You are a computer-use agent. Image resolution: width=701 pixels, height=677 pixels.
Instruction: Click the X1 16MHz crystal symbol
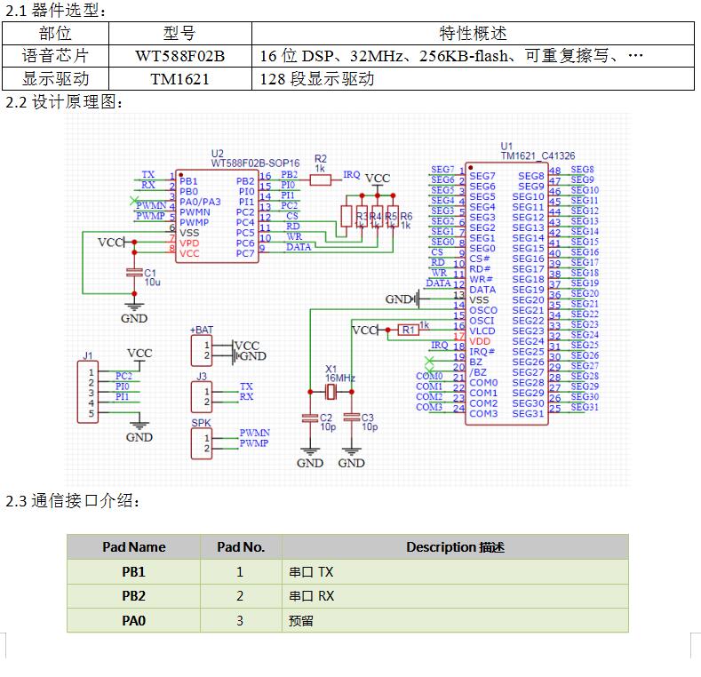331,392
